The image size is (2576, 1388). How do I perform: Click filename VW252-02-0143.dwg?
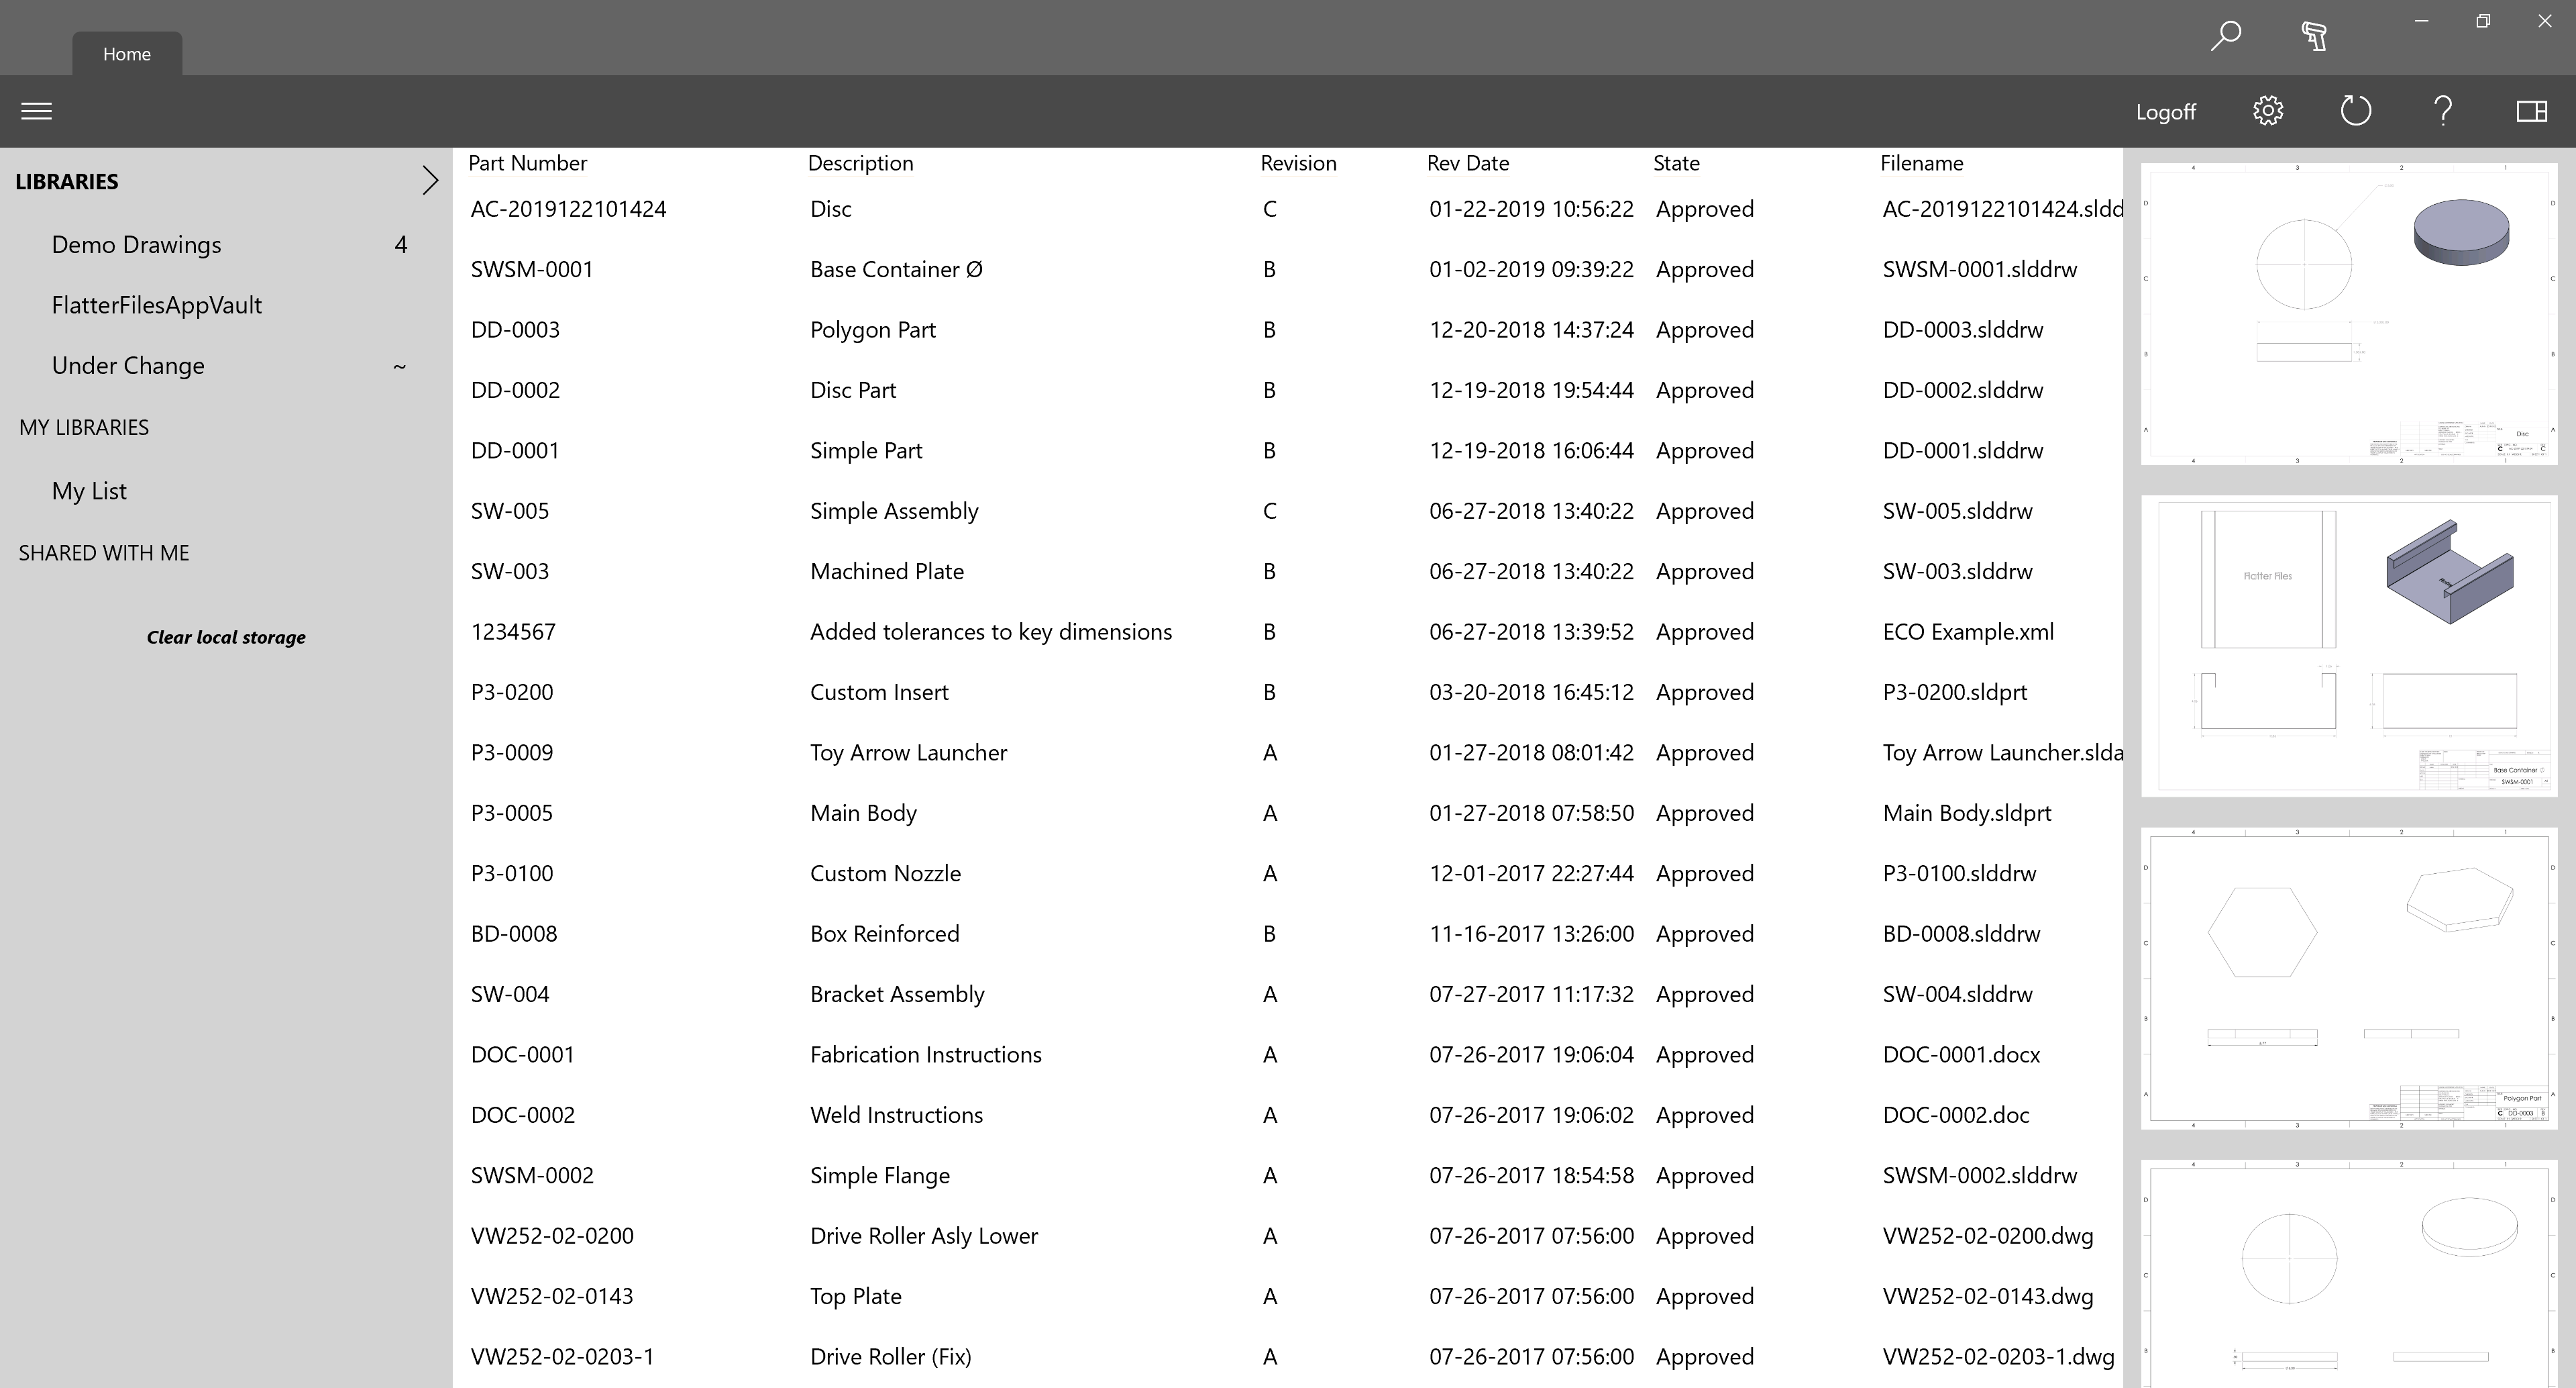pos(1988,1297)
